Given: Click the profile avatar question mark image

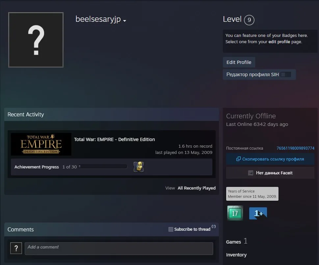Looking at the screenshot, I should pyautogui.click(x=36, y=40).
